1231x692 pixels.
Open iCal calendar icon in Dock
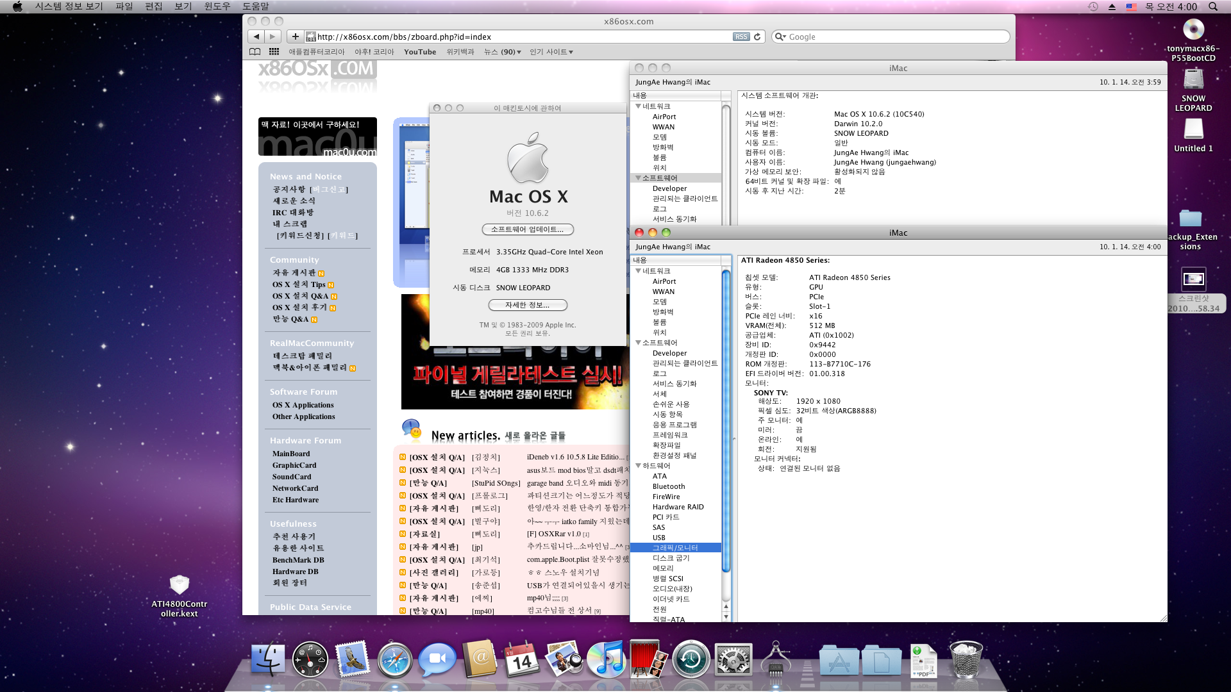tap(522, 659)
